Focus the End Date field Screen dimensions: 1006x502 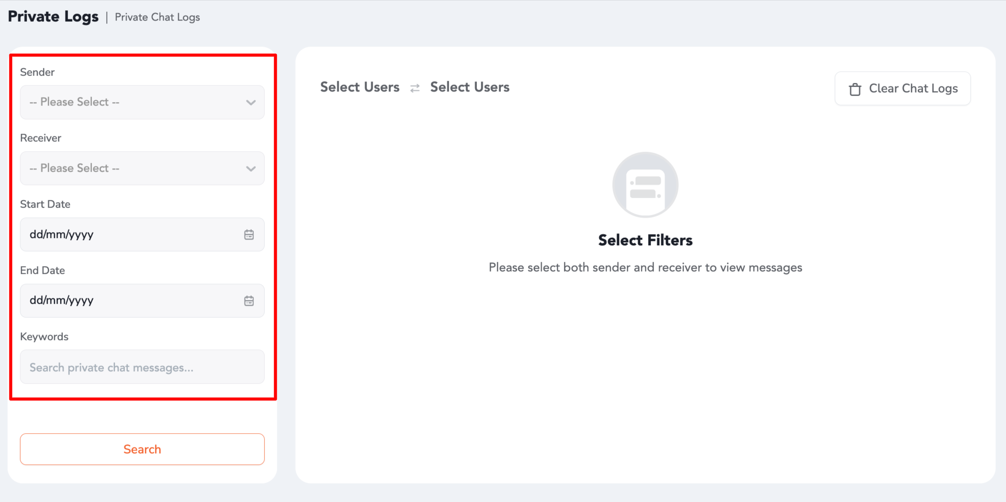142,301
